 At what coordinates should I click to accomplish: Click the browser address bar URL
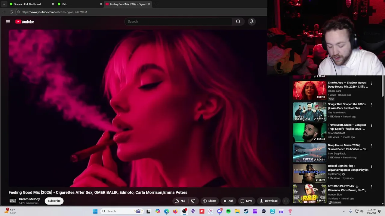54,12
